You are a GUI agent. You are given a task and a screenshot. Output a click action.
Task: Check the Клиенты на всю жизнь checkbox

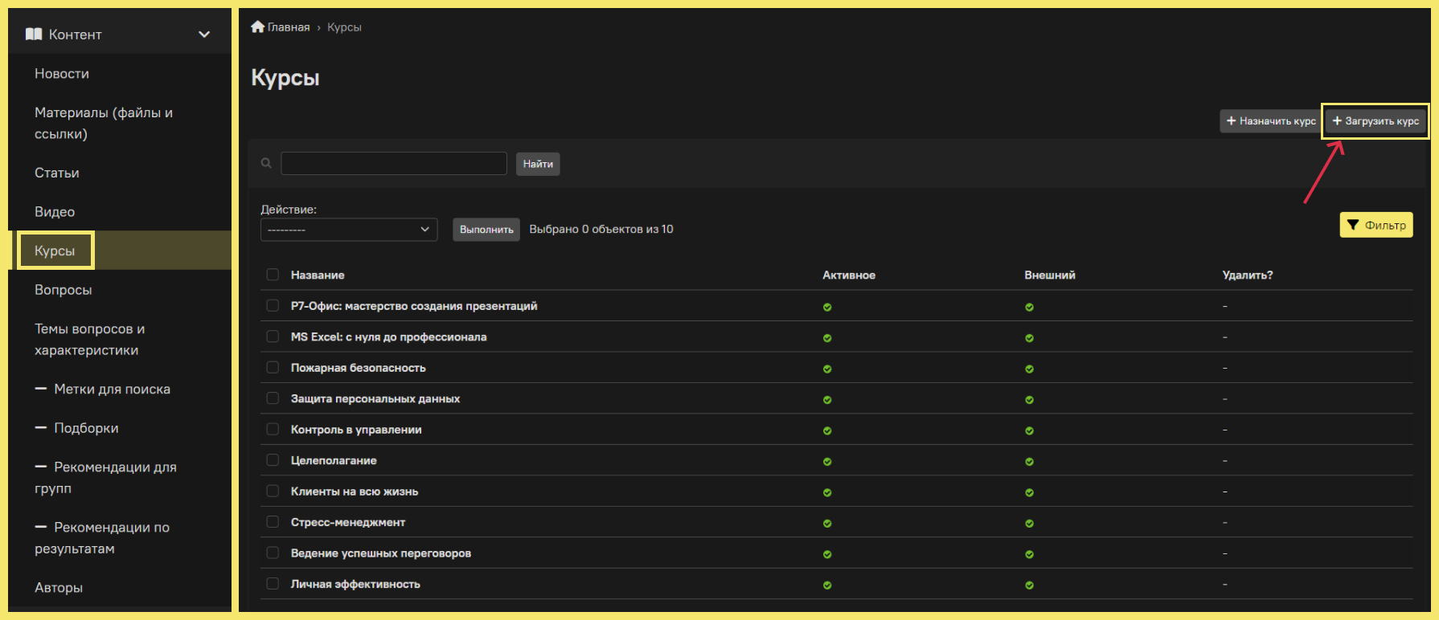click(273, 491)
